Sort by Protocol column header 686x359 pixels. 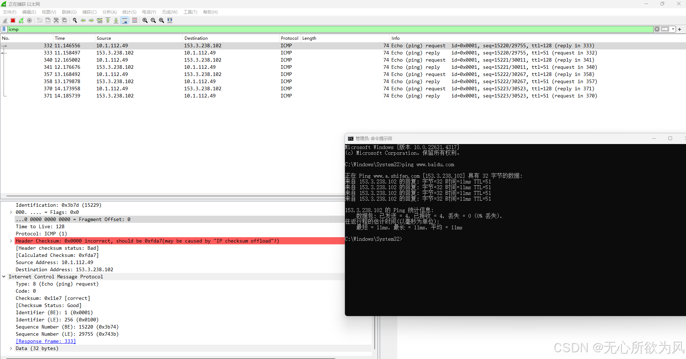click(290, 38)
